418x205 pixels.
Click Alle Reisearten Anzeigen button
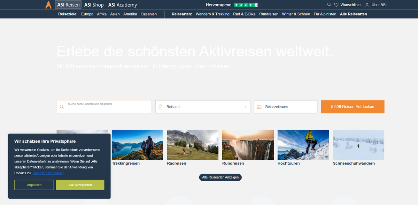[x=220, y=177]
